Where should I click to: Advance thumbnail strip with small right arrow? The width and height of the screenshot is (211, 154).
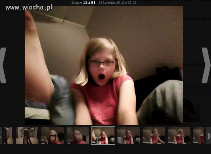point(208,135)
